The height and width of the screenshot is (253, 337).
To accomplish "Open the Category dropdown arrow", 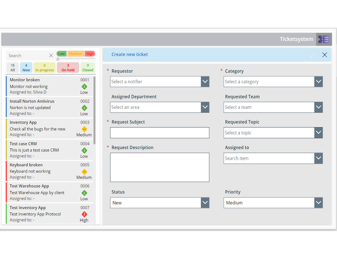I will tap(318, 82).
